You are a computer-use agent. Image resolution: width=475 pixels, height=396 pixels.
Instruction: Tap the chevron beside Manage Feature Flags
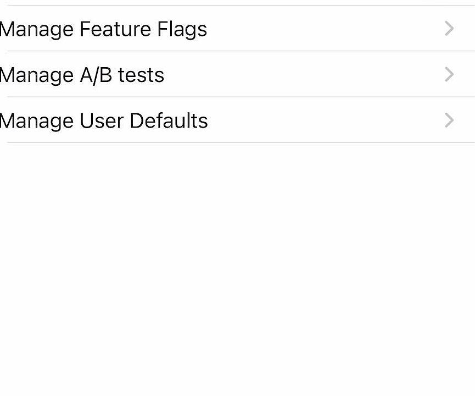point(449,29)
